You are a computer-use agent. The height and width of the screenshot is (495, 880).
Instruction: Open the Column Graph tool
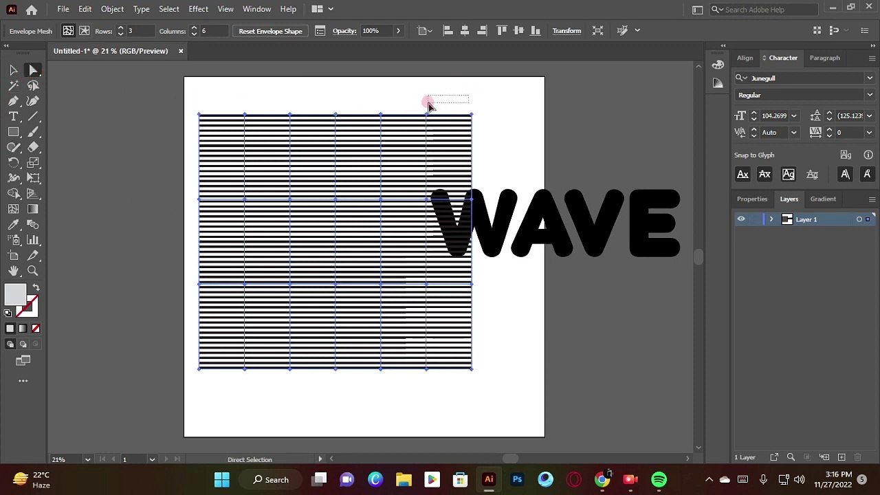click(33, 240)
